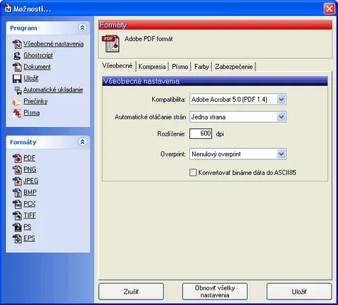Image resolution: width=338 pixels, height=305 pixels.
Task: Open the Priečinky link
Action: (x=35, y=101)
